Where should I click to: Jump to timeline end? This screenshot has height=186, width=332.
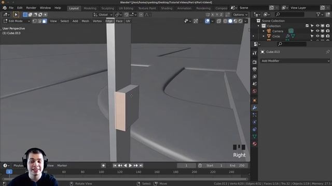click(141, 165)
